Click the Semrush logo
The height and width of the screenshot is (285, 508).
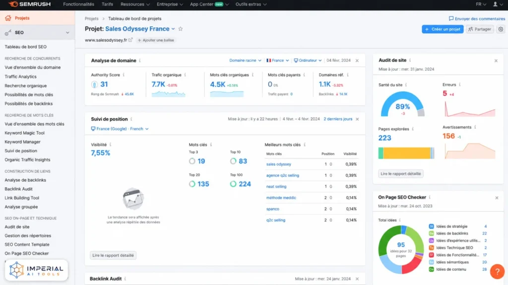click(x=29, y=4)
